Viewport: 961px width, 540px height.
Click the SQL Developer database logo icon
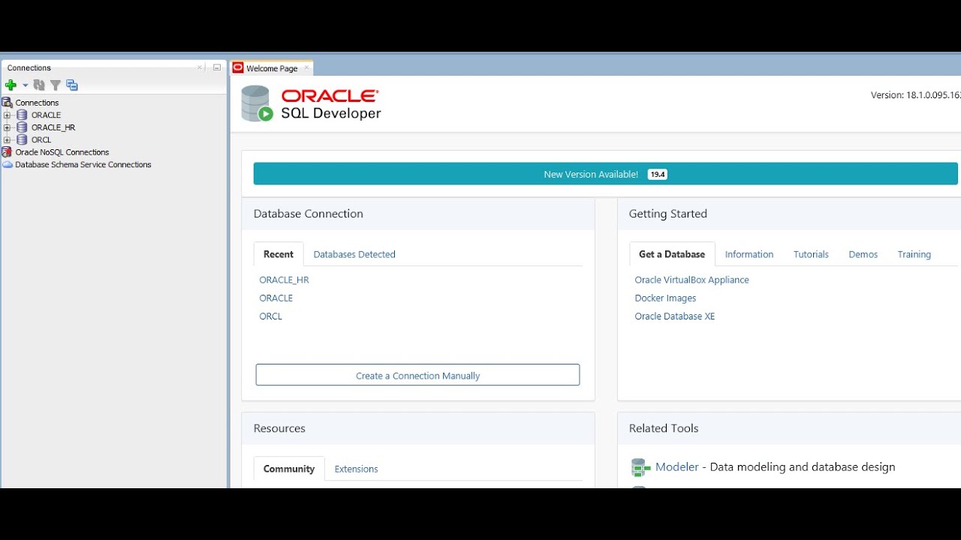(x=256, y=103)
